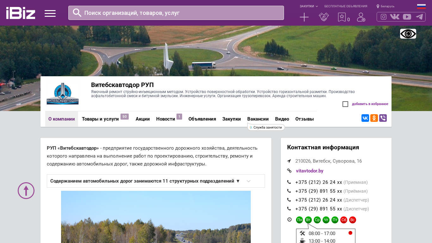Click the scroll-to-top arrow button
This screenshot has width=432, height=243.
click(x=26, y=190)
